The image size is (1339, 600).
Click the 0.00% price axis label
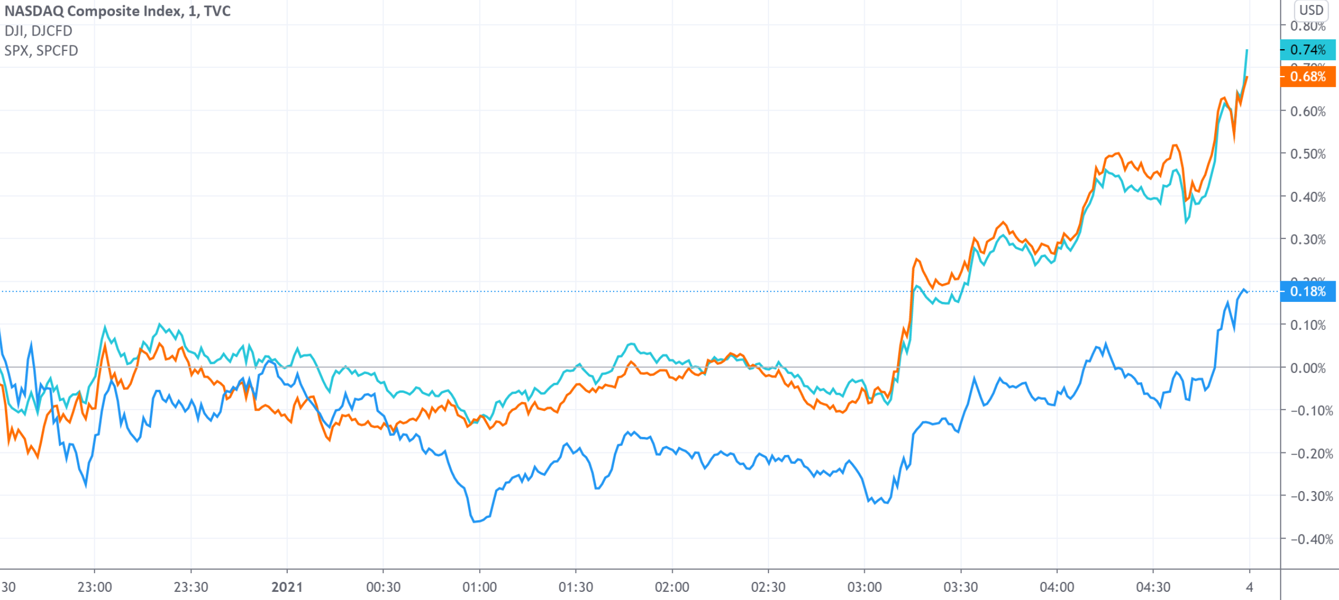[x=1308, y=368]
